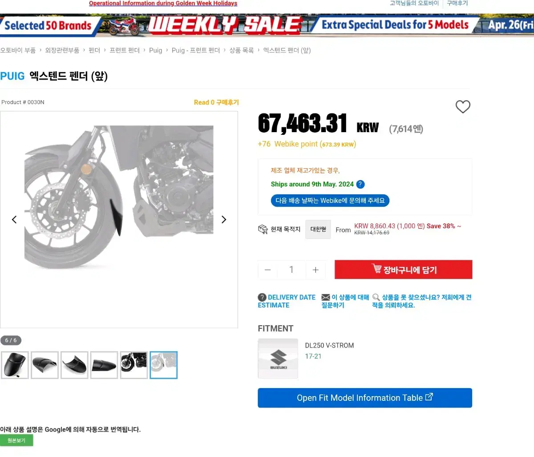Click the plus quantity increase button
Viewport: 534px width, 457px height.
click(316, 270)
